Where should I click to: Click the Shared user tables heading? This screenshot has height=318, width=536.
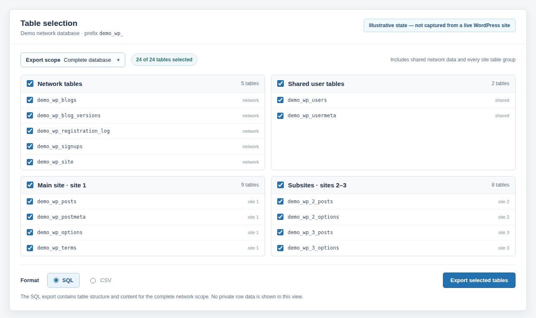[x=316, y=84]
